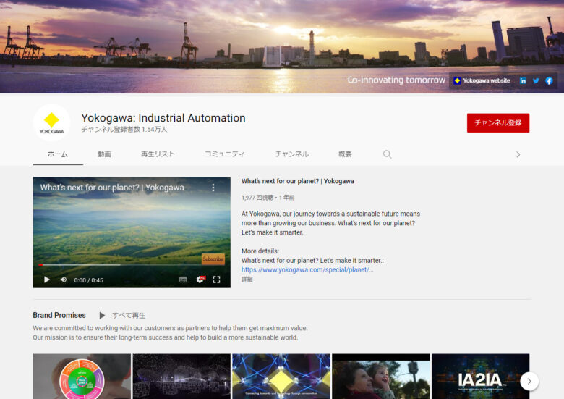564x399 pixels.
Task: Open the Brand Promises playlist heading
Action: click(59, 315)
